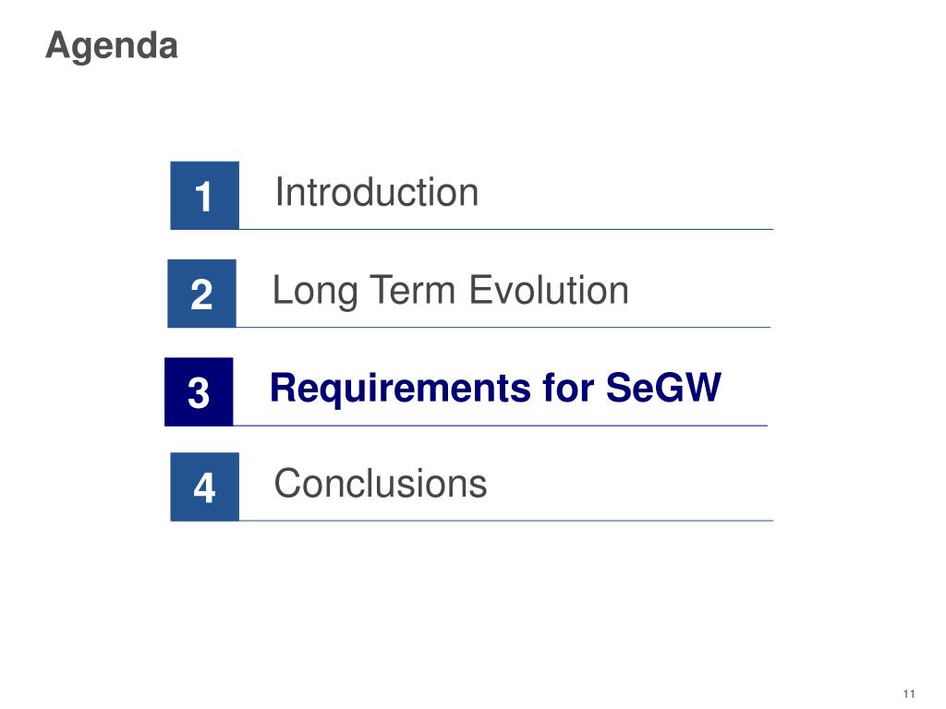
Task: Click the slide page number 11
Action: click(909, 694)
